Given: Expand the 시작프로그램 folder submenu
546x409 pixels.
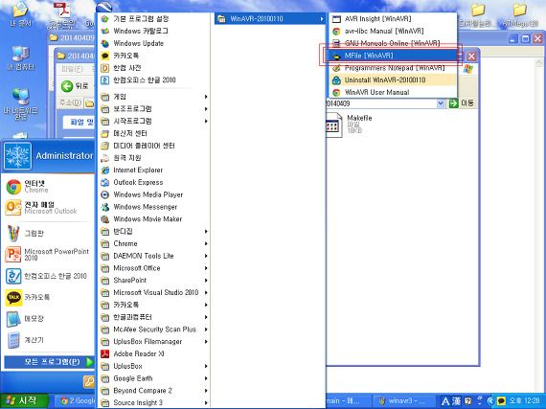Looking at the screenshot, I should click(154, 121).
